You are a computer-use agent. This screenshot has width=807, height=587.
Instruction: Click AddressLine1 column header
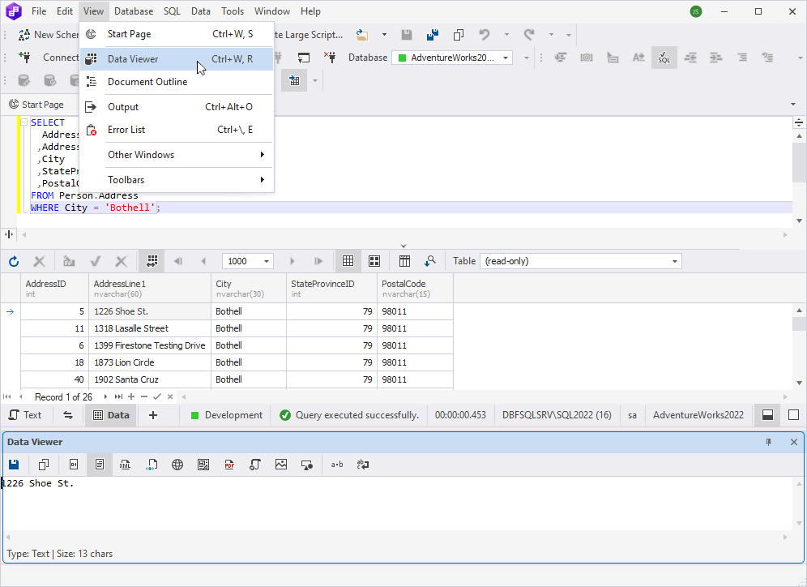coord(150,289)
